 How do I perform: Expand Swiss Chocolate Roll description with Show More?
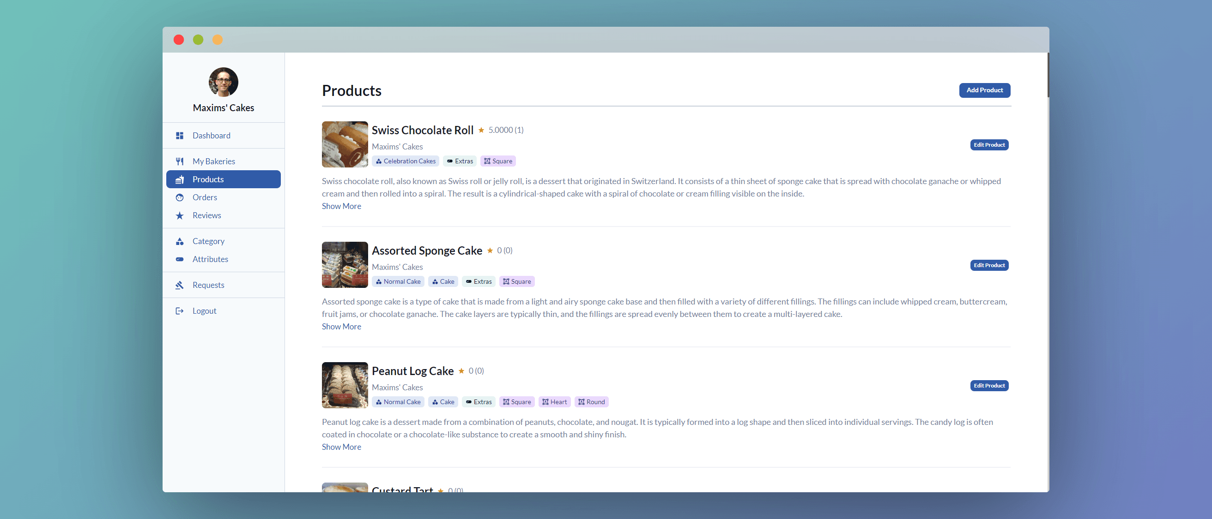click(341, 206)
